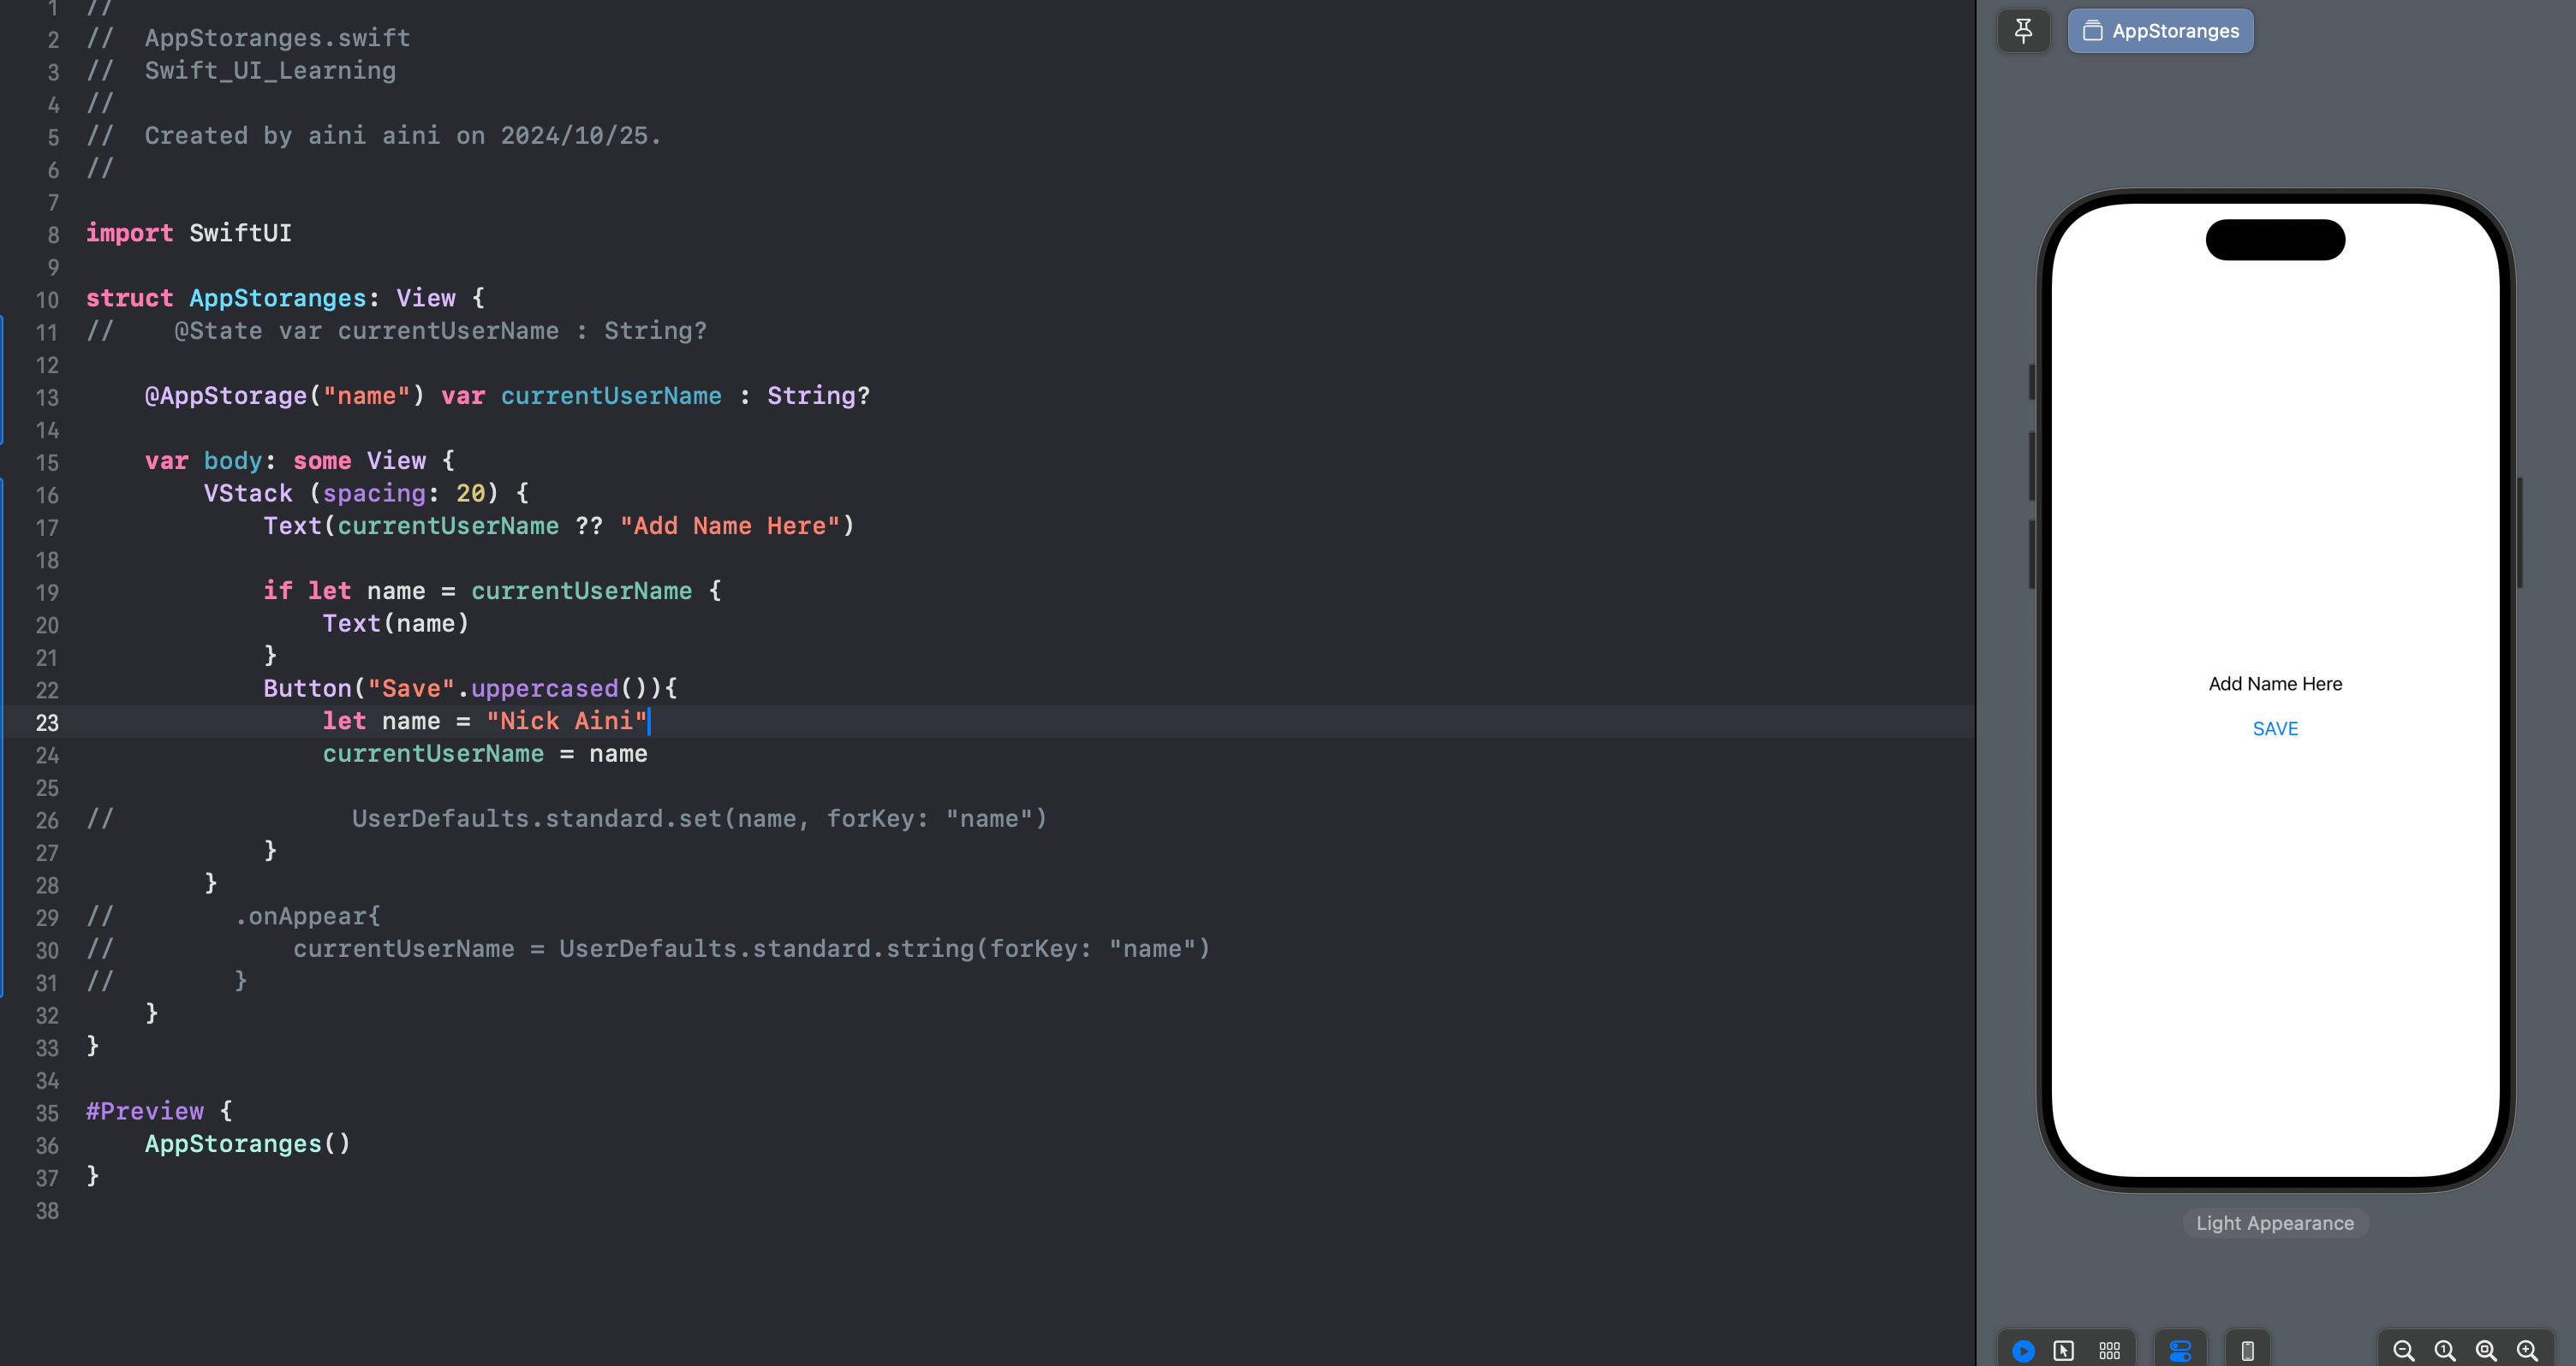Click 'String?' type on line 13
The width and height of the screenshot is (2576, 1366).
coord(818,395)
